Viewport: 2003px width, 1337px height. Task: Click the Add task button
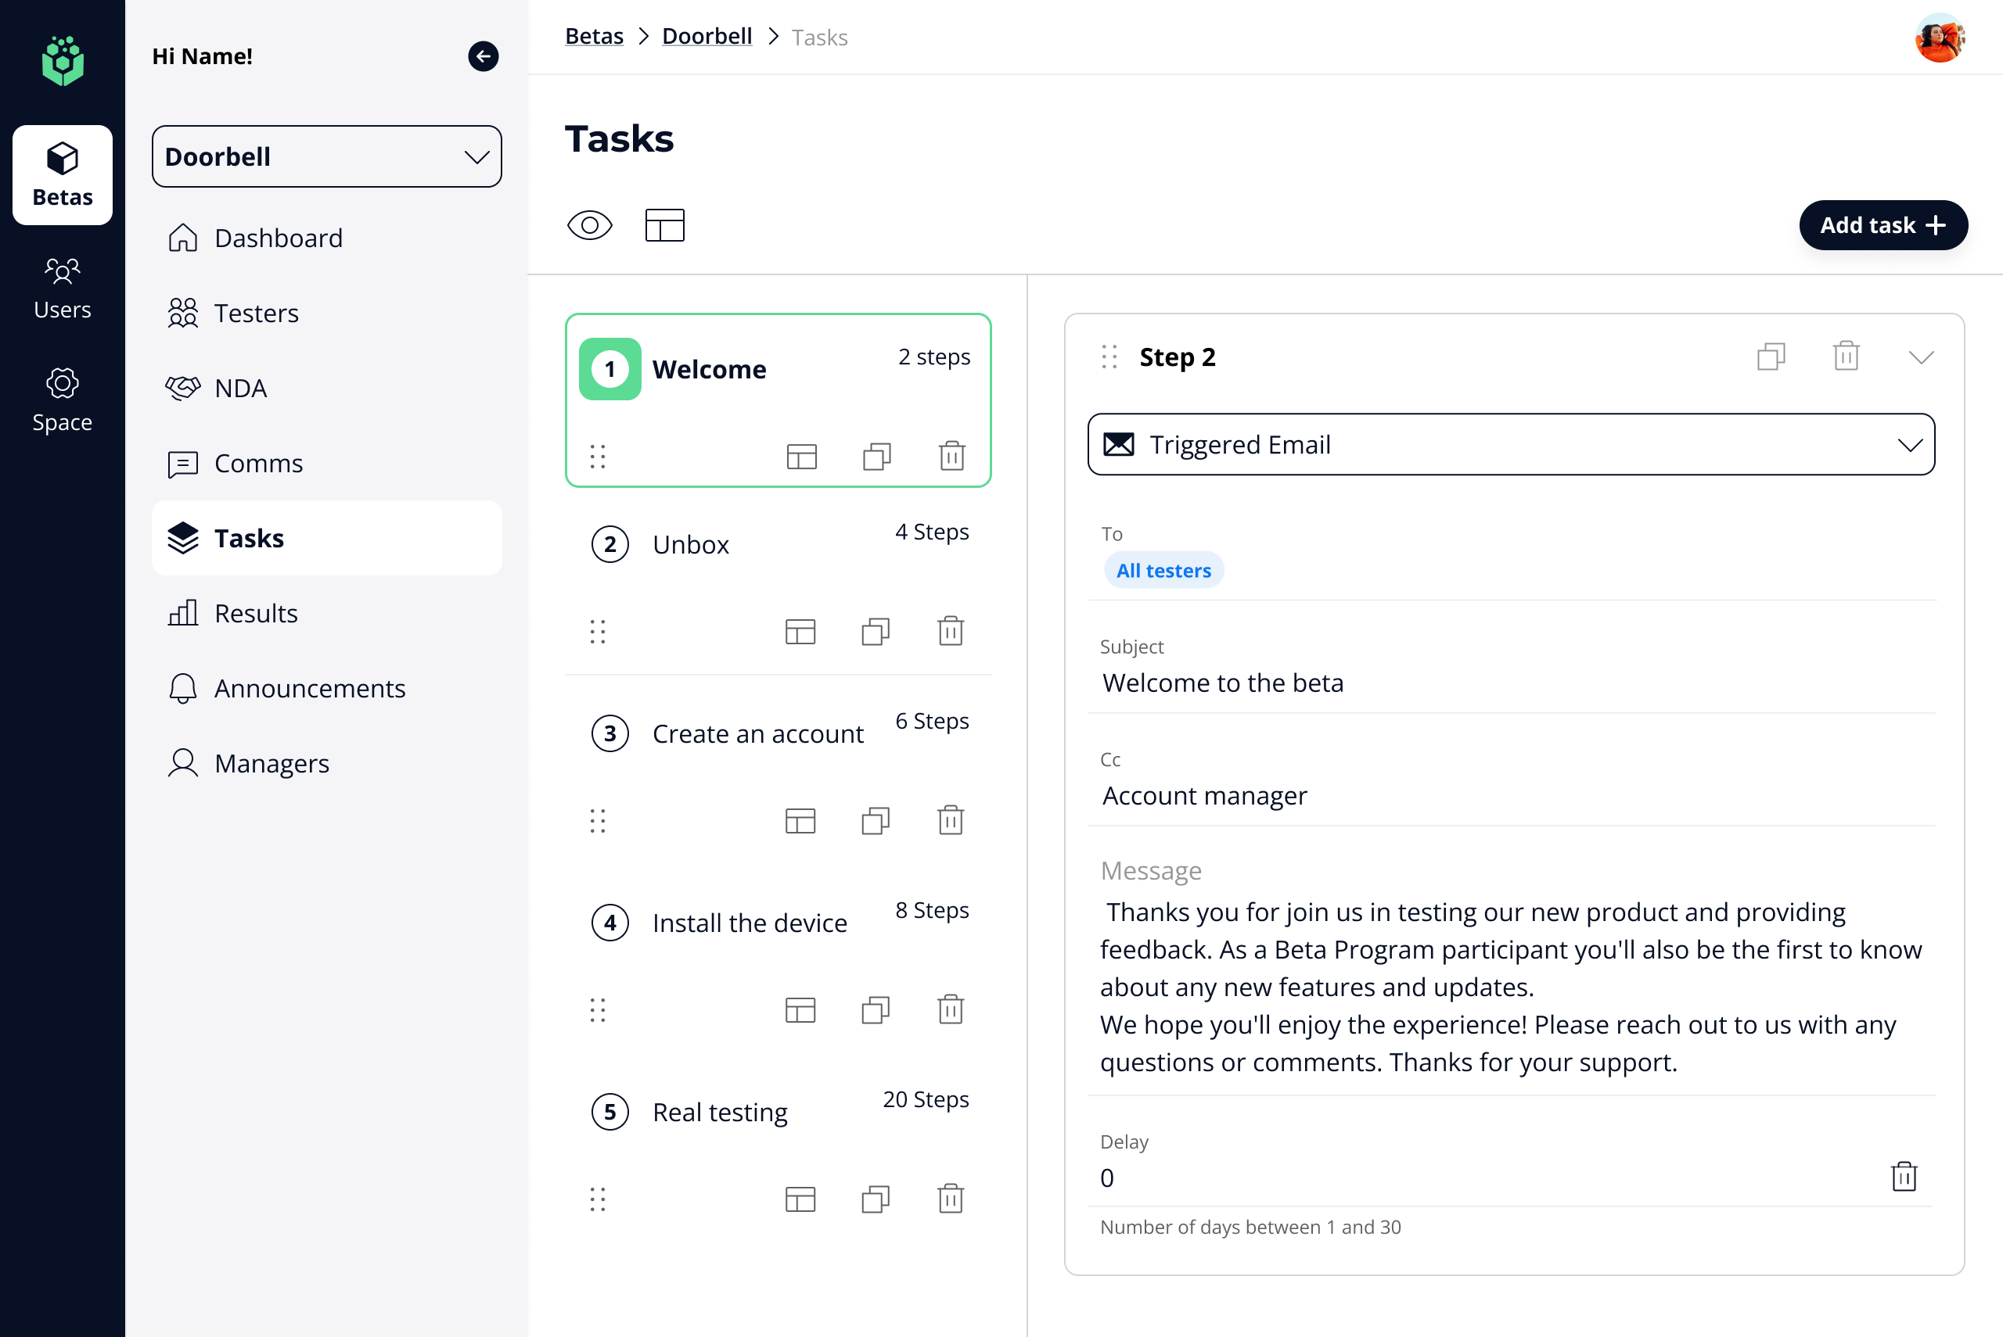1883,225
